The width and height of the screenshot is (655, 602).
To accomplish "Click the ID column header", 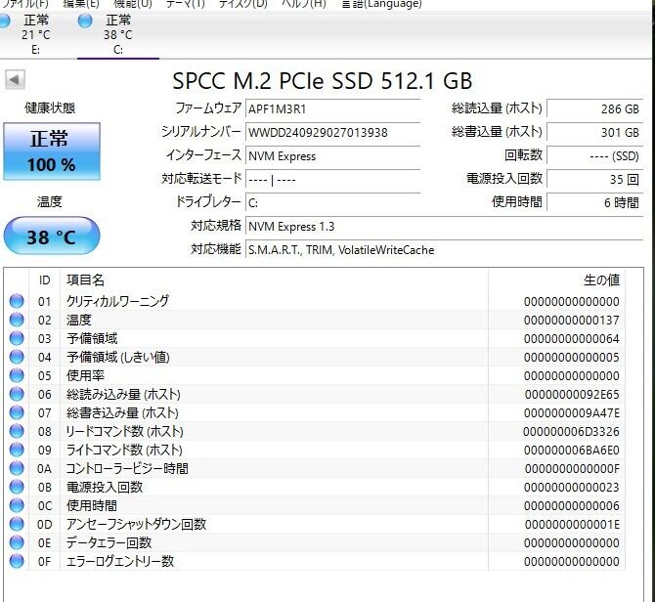I will click(x=45, y=280).
